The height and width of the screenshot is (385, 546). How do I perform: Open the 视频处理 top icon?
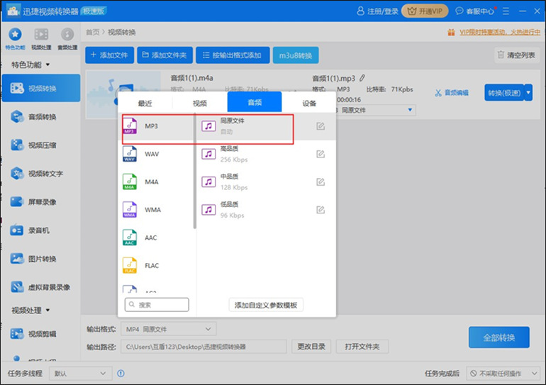pyautogui.click(x=41, y=38)
